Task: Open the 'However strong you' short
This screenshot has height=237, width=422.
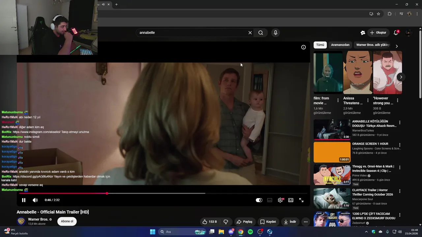Action: 387,73
